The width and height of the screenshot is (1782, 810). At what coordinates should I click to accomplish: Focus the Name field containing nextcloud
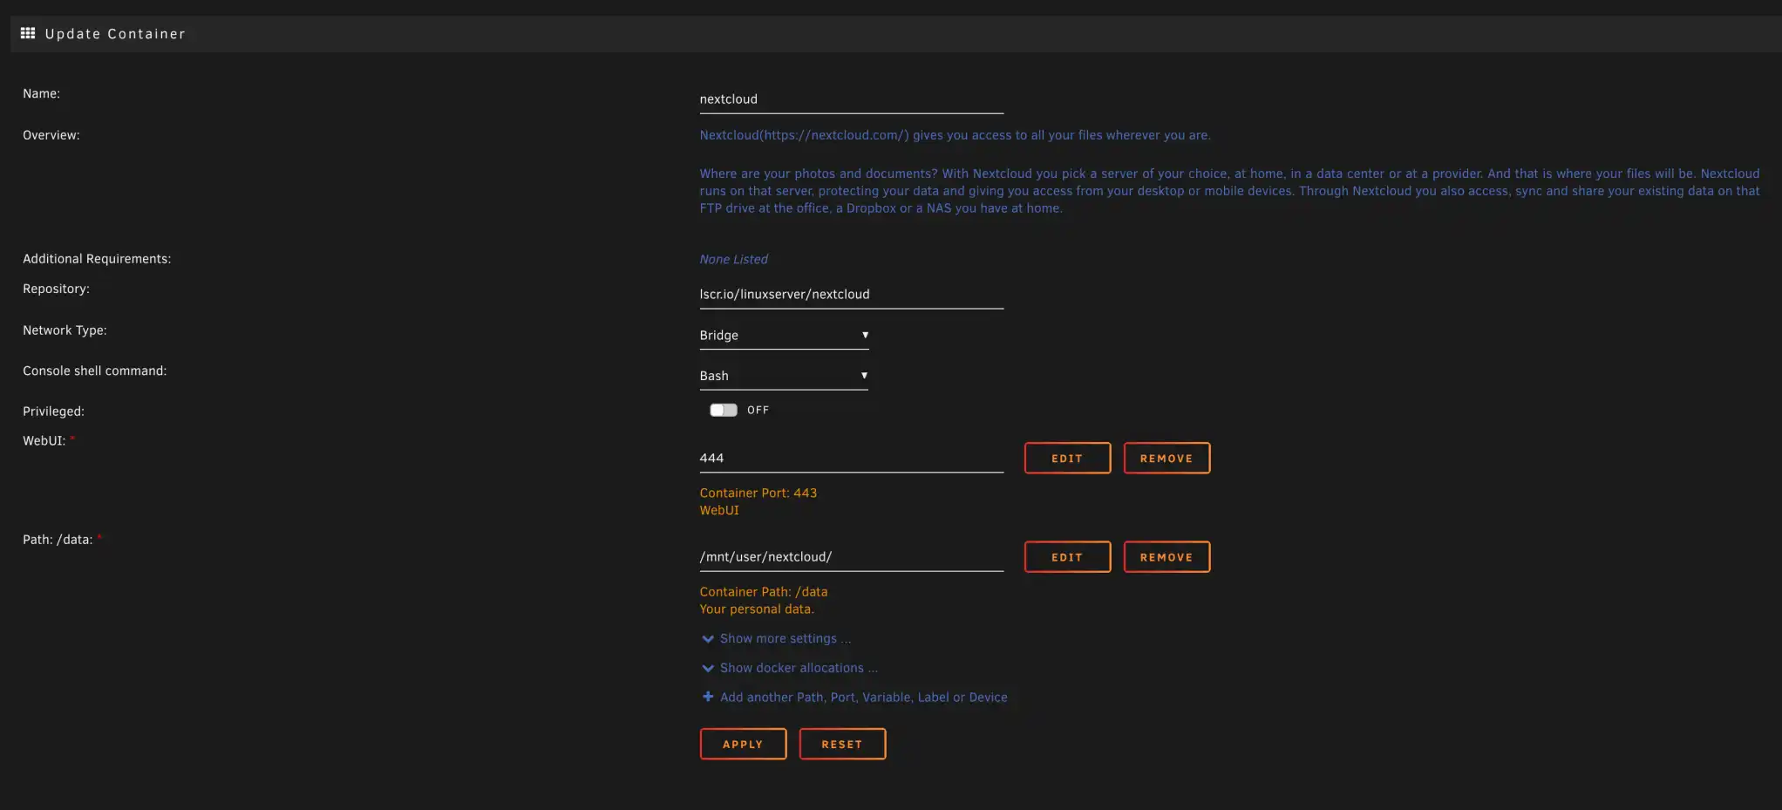850,99
